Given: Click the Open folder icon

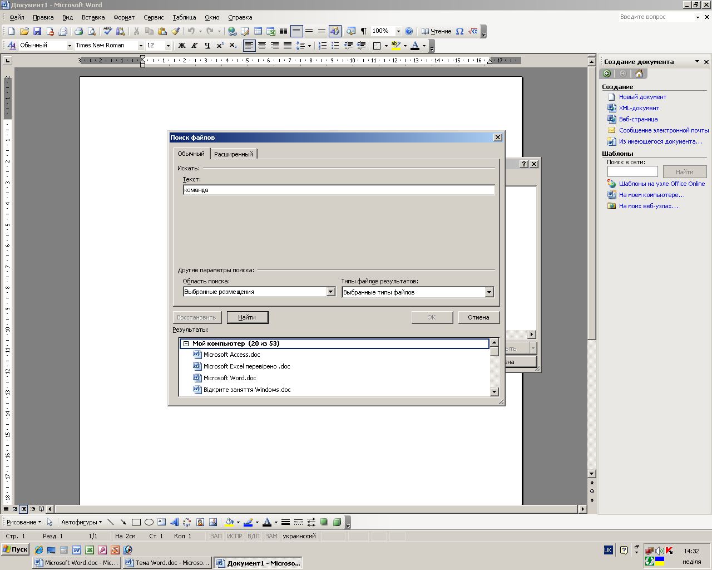Looking at the screenshot, I should 24,32.
